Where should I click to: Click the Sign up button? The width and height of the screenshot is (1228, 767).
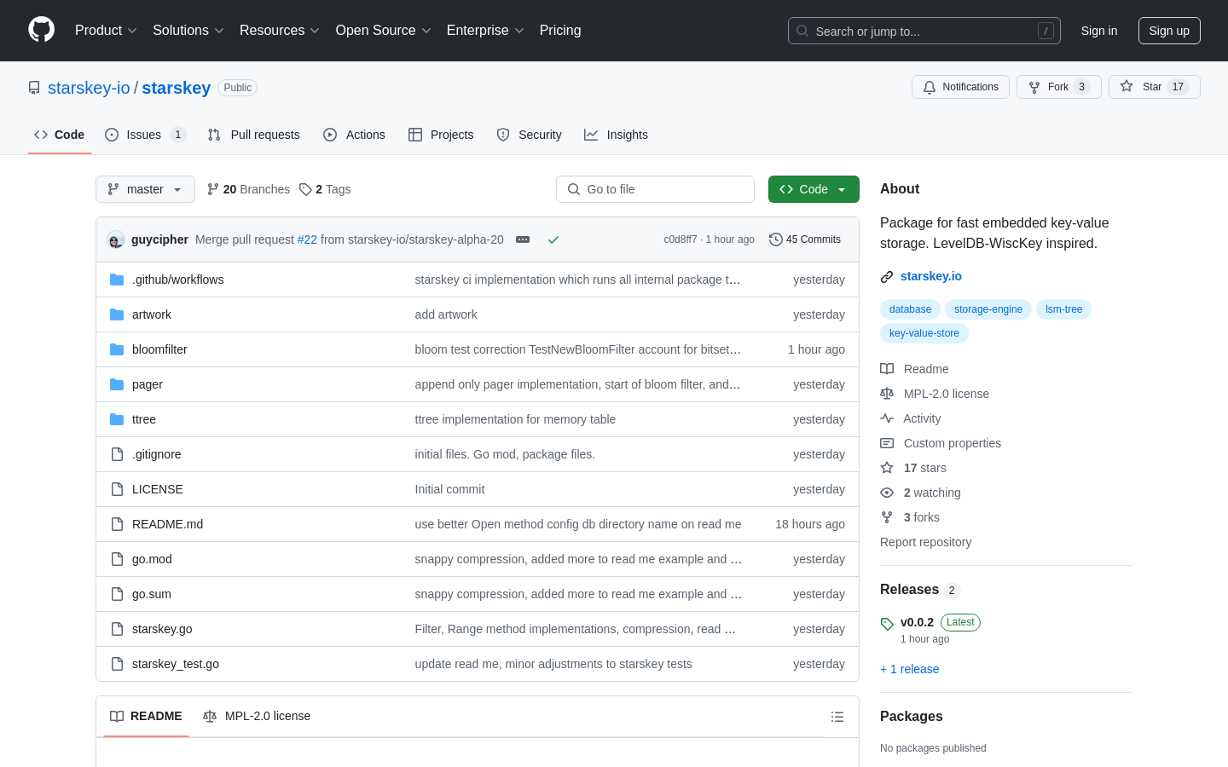point(1169,31)
